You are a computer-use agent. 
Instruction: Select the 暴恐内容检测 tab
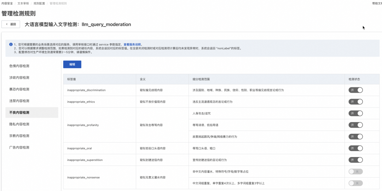[x=32, y=89]
